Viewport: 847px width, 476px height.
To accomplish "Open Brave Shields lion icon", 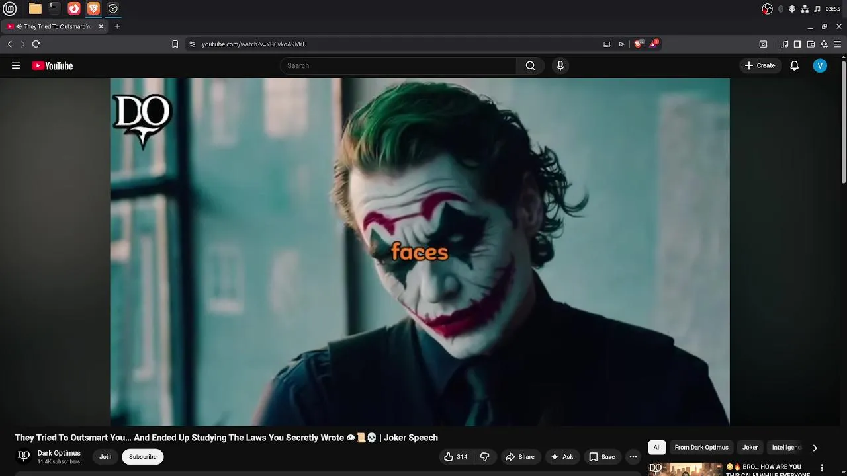I will click(639, 44).
